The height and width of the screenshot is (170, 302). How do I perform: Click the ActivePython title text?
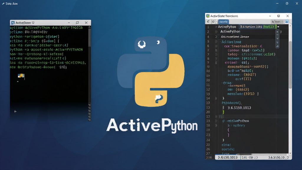tap(152, 125)
